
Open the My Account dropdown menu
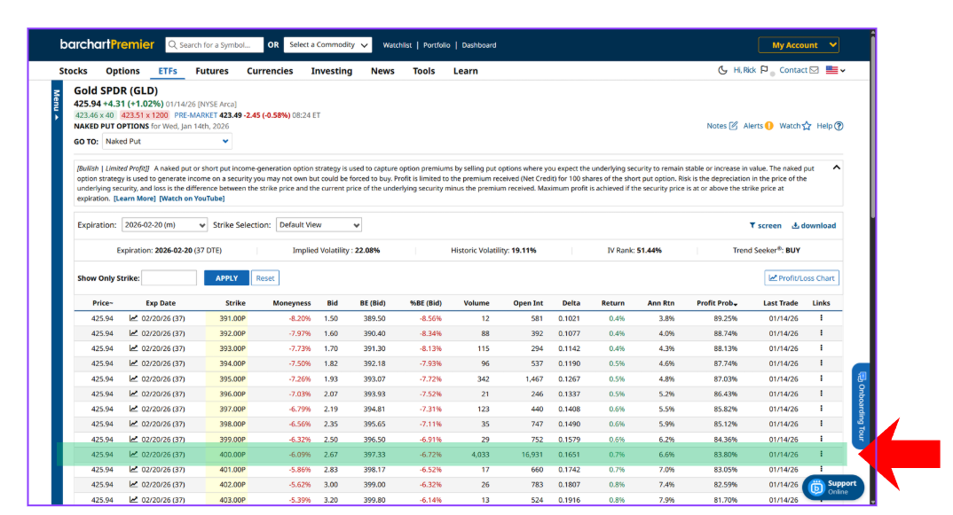tap(798, 45)
